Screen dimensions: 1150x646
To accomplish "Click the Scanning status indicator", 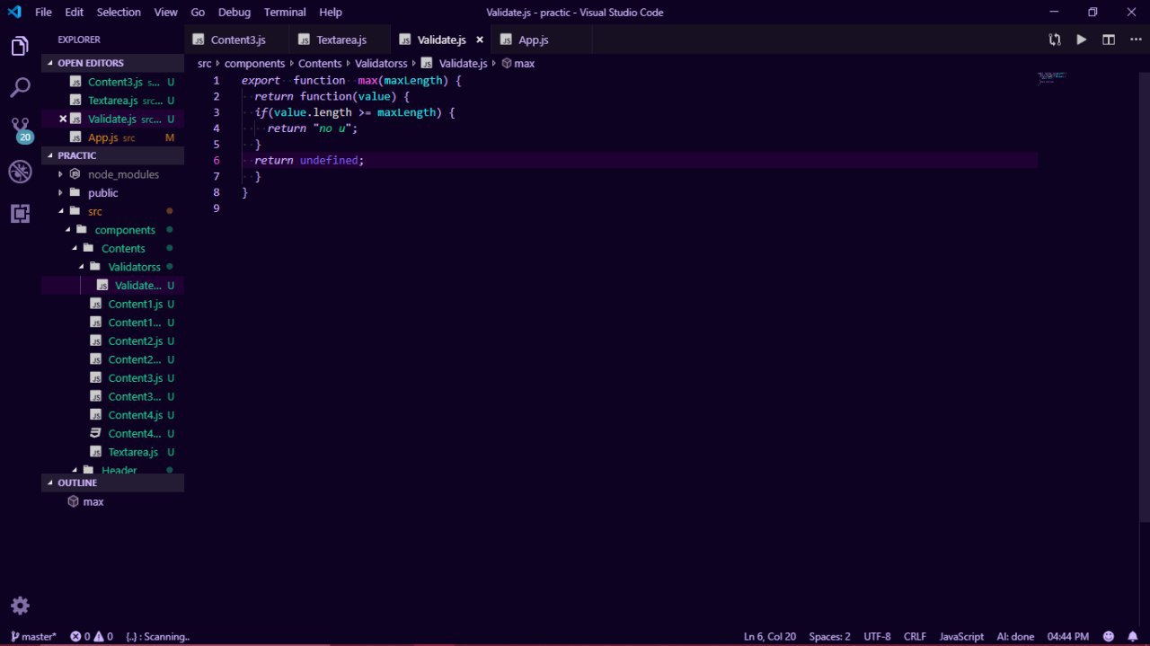I will [x=158, y=636].
